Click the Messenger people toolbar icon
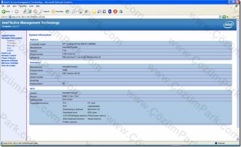 (121, 11)
